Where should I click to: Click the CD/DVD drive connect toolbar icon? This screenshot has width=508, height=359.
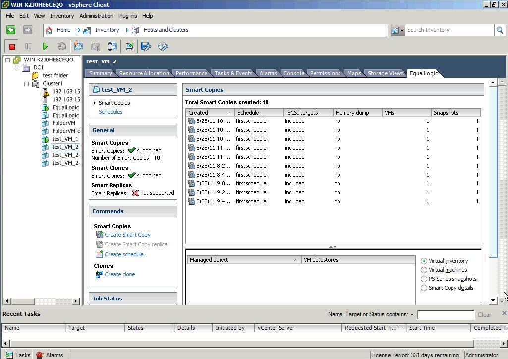163,46
